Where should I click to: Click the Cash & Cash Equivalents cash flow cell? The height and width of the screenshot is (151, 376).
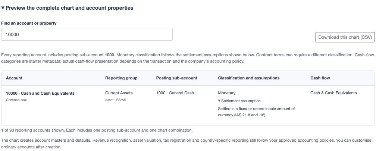click(333, 93)
